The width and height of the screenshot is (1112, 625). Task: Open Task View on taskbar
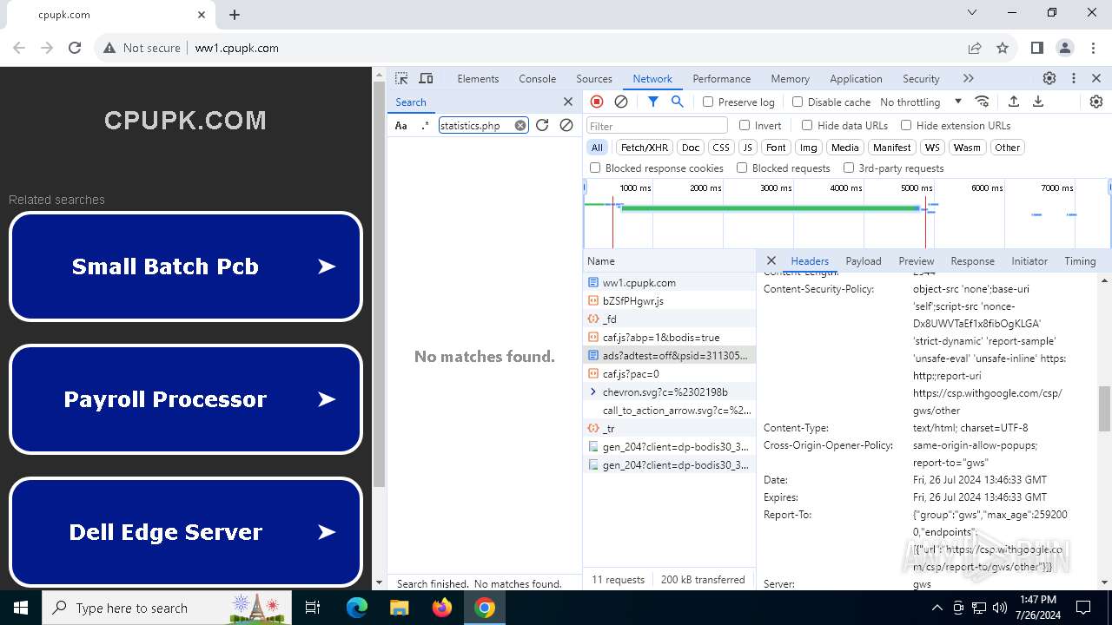[314, 608]
